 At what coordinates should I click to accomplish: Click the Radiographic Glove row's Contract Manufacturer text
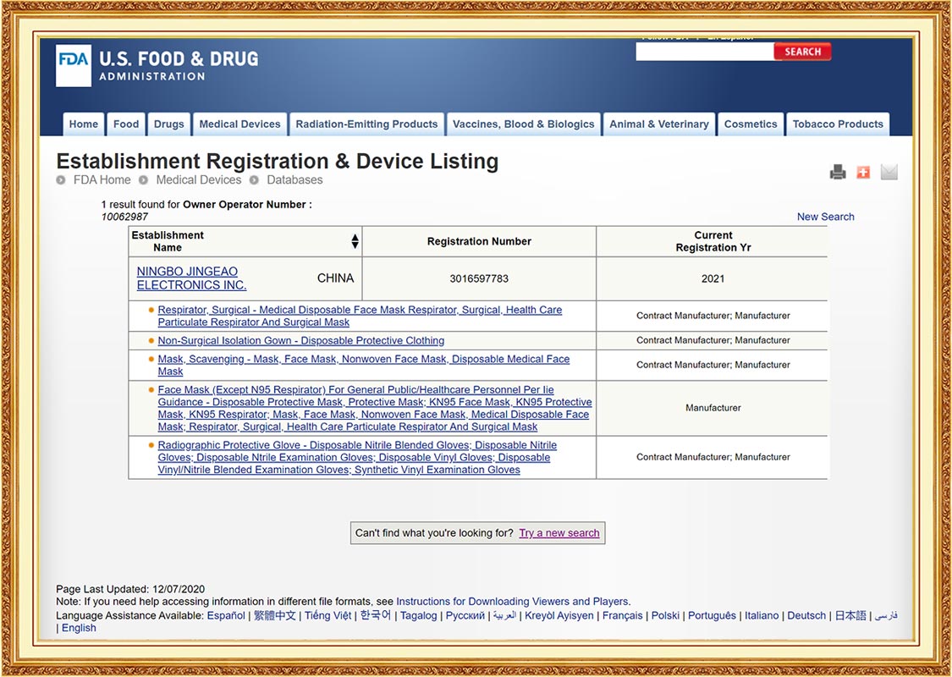click(713, 457)
